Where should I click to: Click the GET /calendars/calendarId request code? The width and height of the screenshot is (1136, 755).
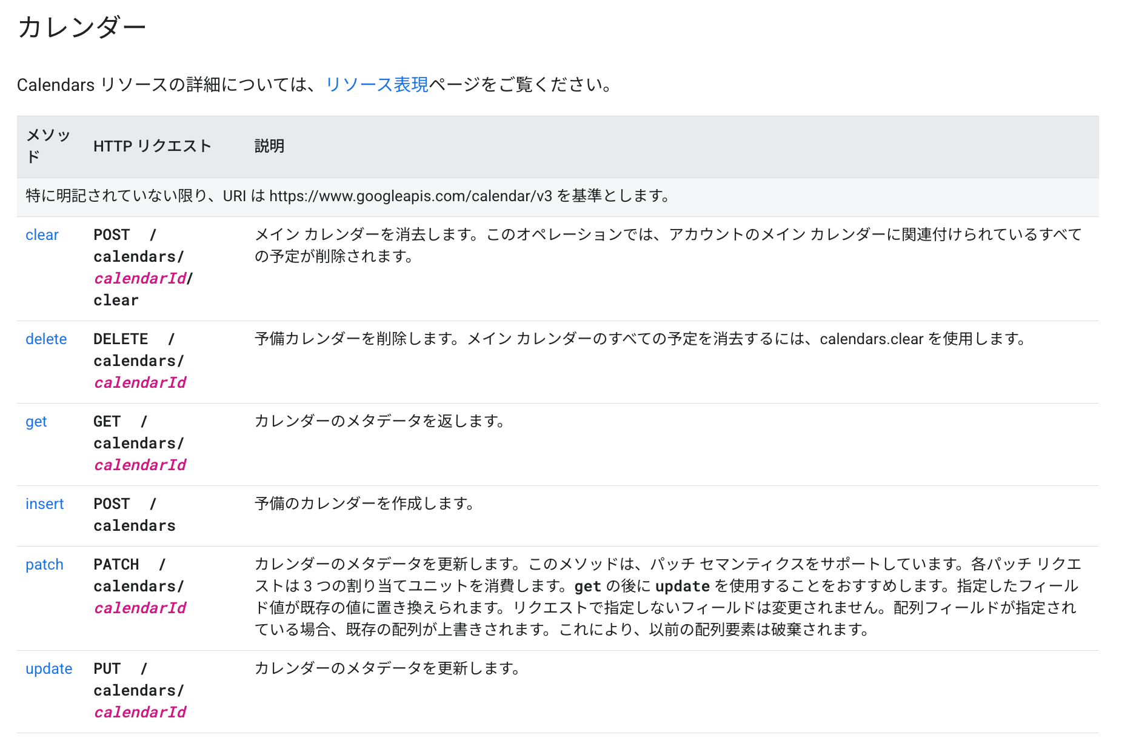(140, 444)
